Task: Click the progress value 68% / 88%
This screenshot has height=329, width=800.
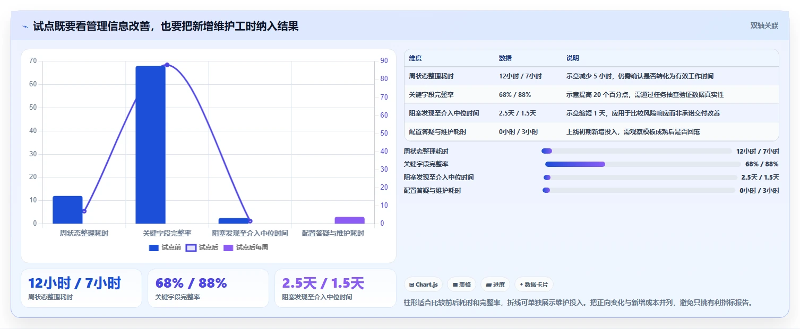Action: tap(762, 164)
